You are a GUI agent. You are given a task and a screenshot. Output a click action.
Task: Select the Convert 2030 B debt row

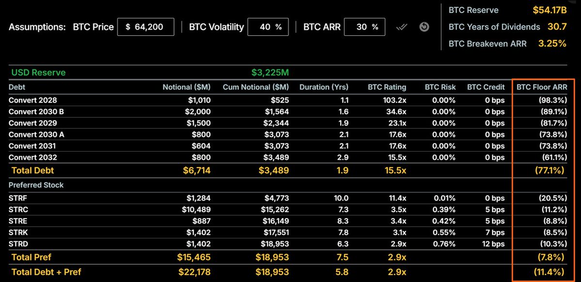pyautogui.click(x=288, y=111)
